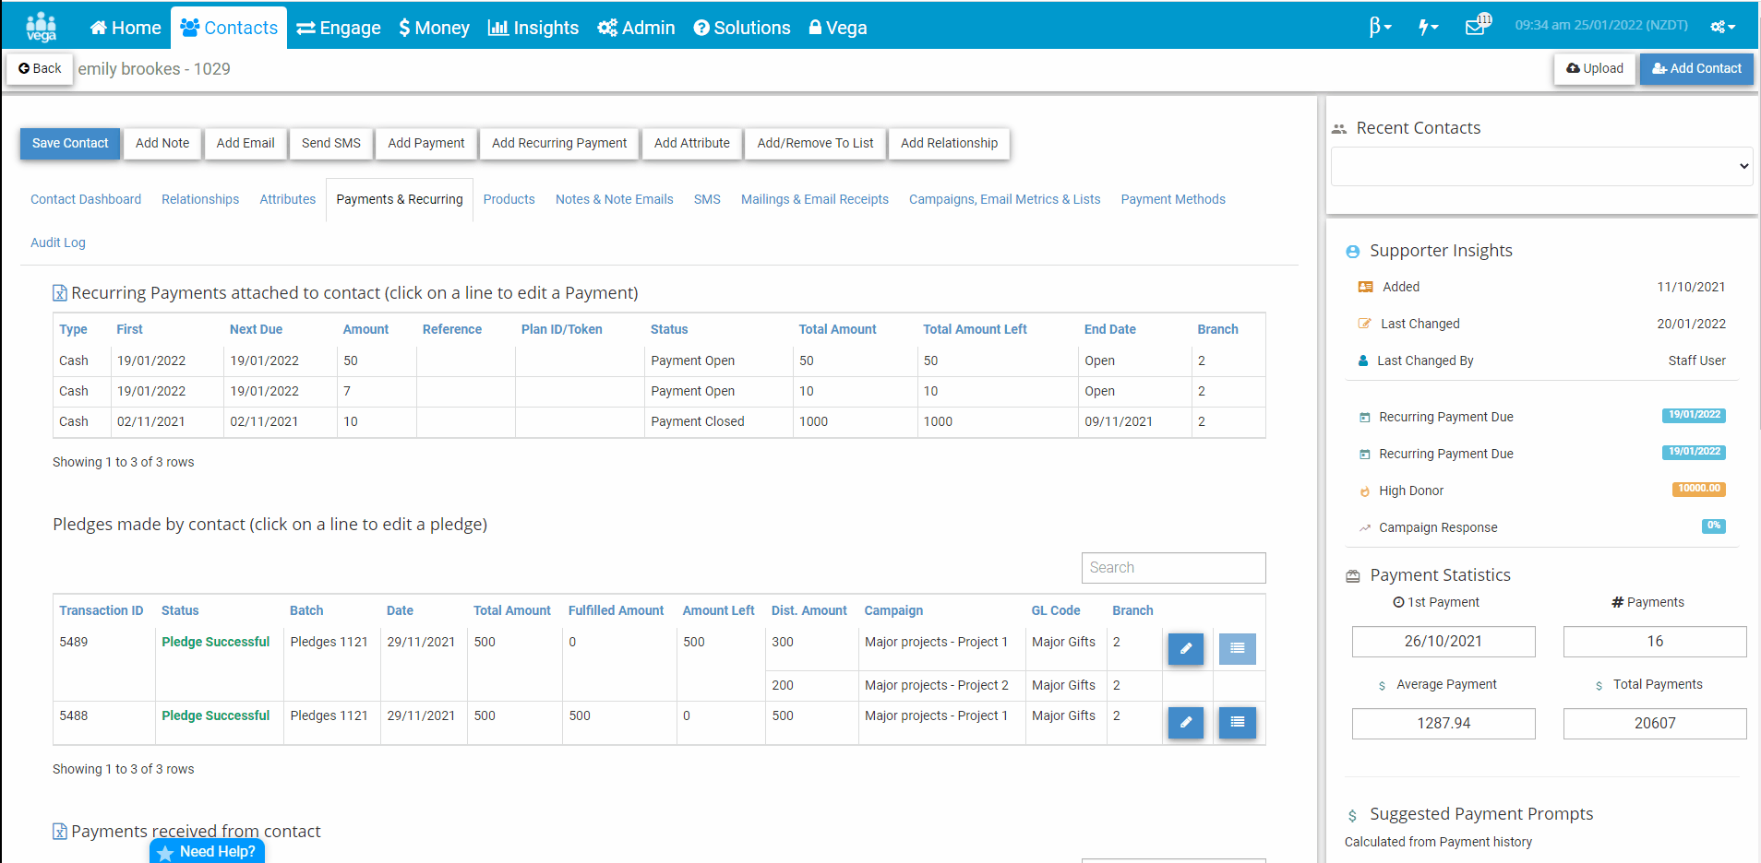Click the Add Recurring Payment button
The image size is (1761, 863).
558,143
